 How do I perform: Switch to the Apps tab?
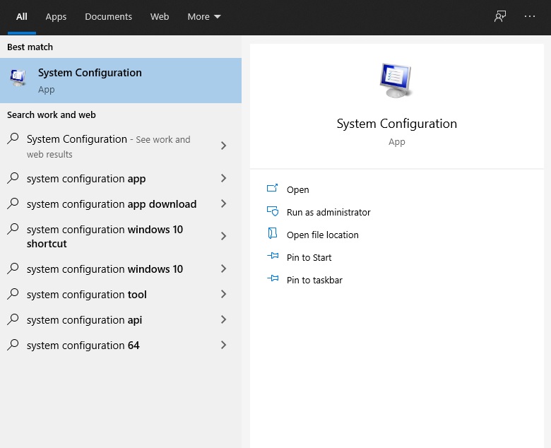(56, 16)
